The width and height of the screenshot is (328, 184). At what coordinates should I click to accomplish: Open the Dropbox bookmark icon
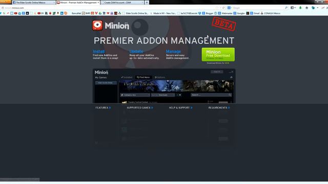pos(199,13)
